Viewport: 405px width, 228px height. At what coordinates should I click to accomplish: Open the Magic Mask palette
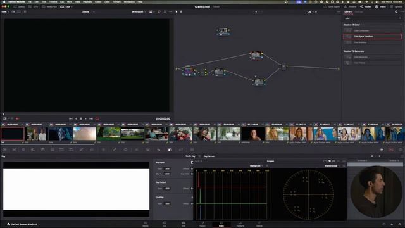(147, 149)
